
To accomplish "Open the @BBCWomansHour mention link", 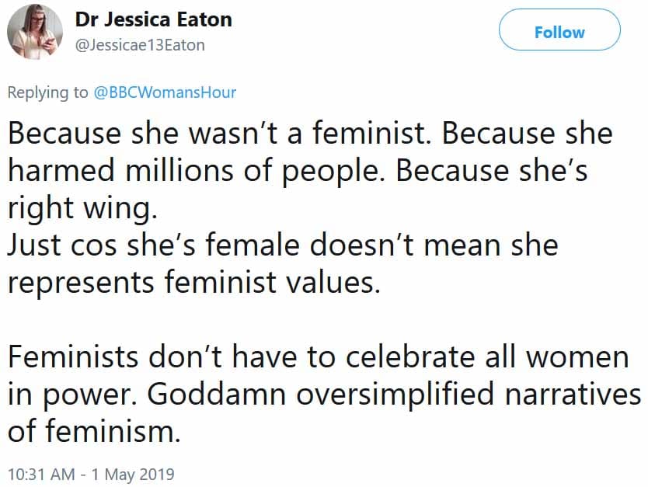I will pos(165,92).
